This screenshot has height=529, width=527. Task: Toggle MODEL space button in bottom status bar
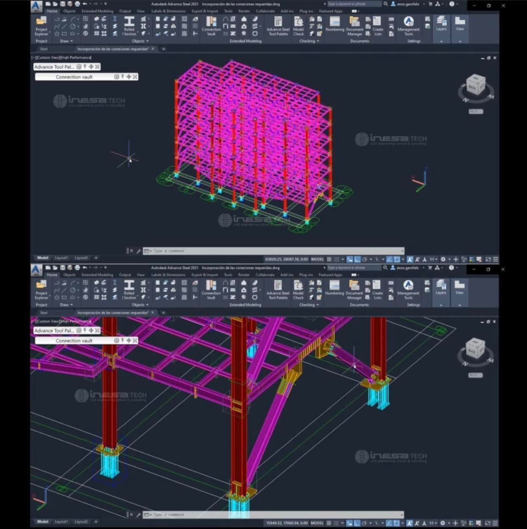click(x=317, y=523)
